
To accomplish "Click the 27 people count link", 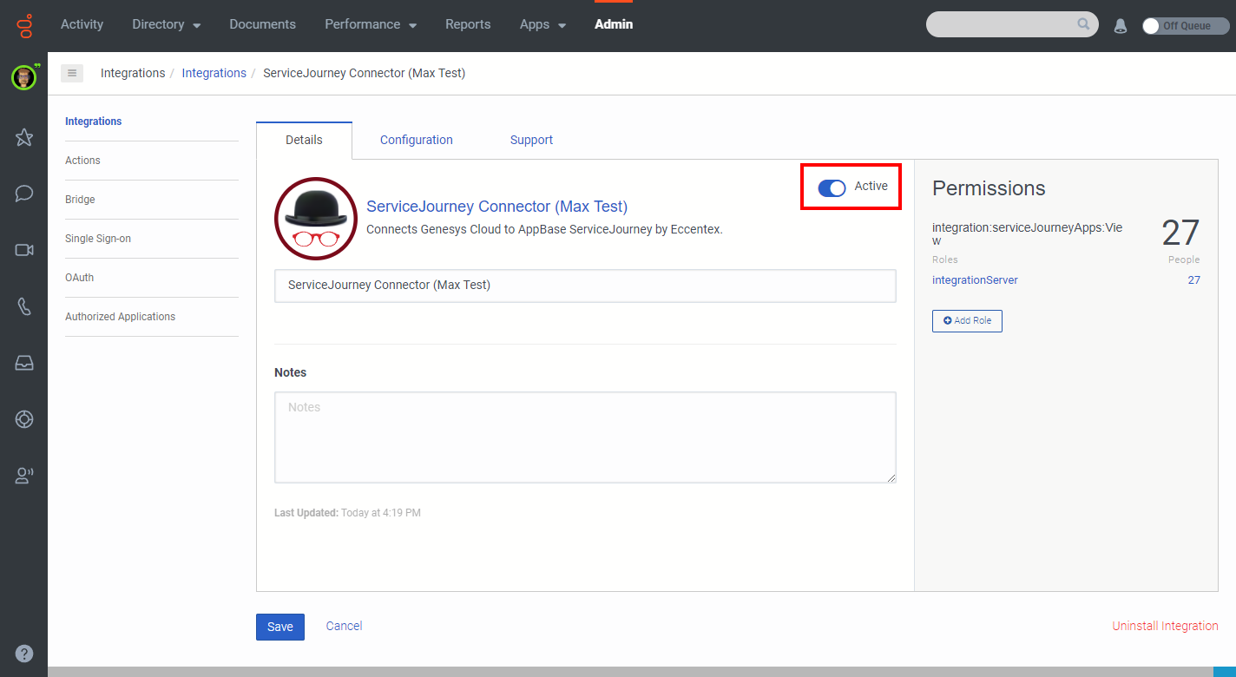I will (1193, 280).
